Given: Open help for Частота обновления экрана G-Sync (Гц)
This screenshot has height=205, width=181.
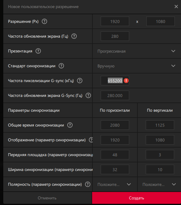Looking at the screenshot, I should point(88,95).
